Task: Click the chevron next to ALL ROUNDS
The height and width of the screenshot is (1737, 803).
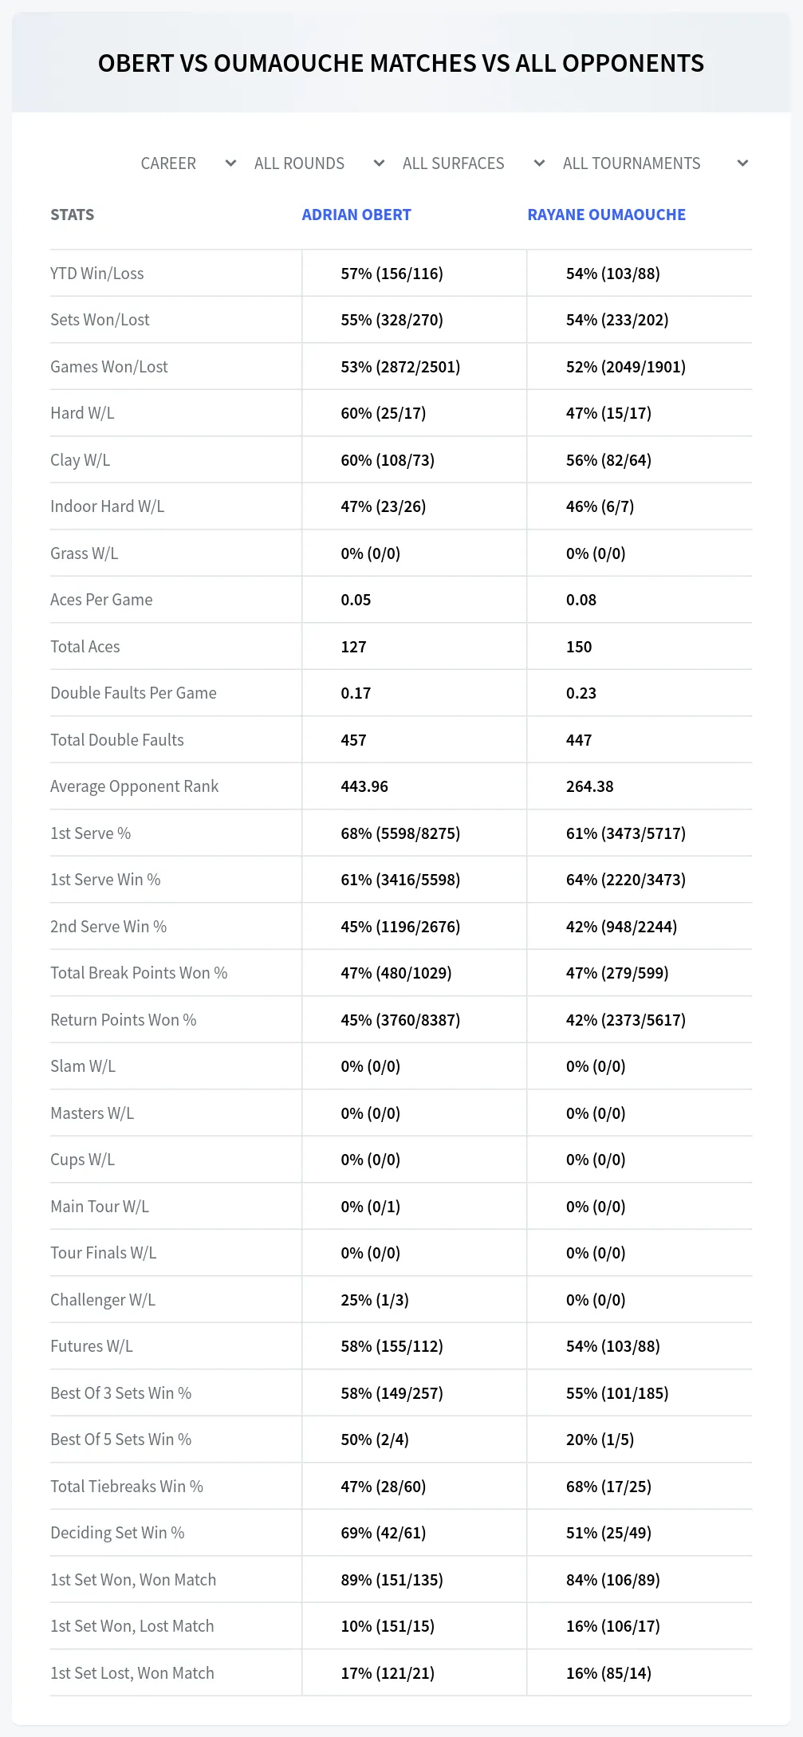Action: [379, 163]
